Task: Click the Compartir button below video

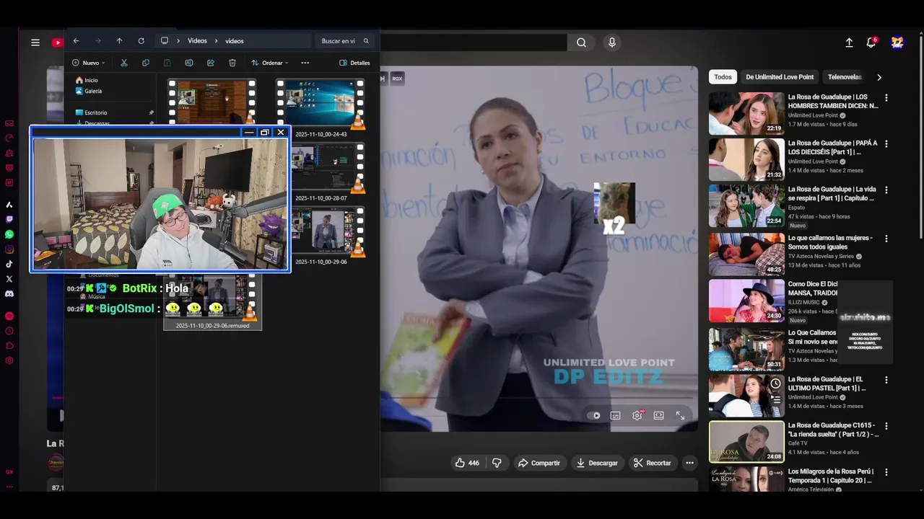Action: 539,463
